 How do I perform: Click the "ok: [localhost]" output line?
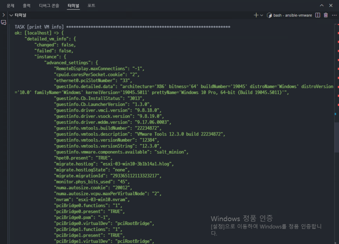point(39,33)
